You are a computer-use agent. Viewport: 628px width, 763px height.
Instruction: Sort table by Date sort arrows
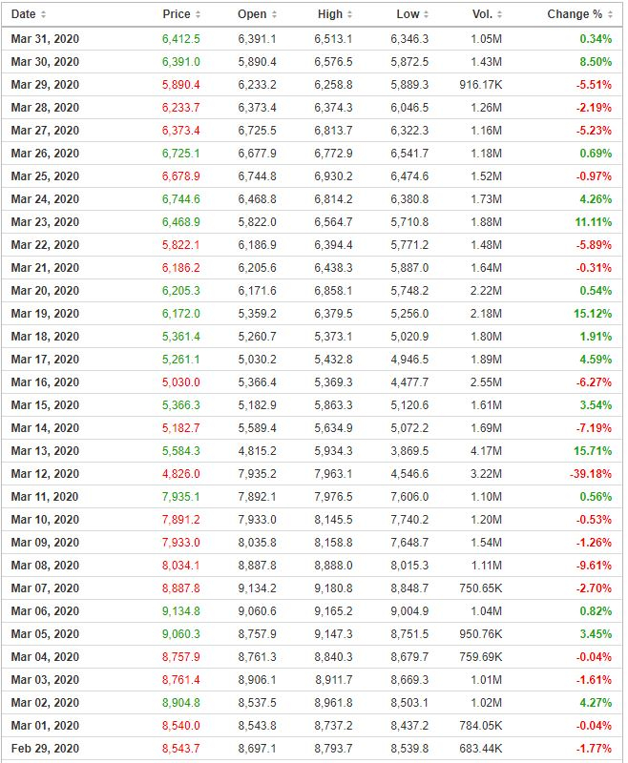(x=43, y=14)
